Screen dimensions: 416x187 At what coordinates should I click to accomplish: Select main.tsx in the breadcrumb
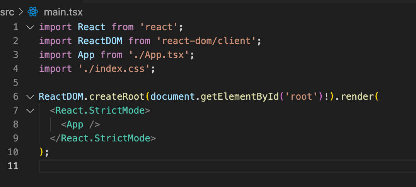click(x=63, y=12)
